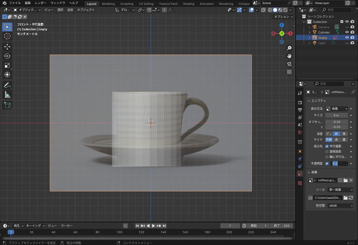Enable the 透視投影 checkbox
Image resolution: width=358 pixels, height=245 pixels.
pyautogui.click(x=327, y=151)
